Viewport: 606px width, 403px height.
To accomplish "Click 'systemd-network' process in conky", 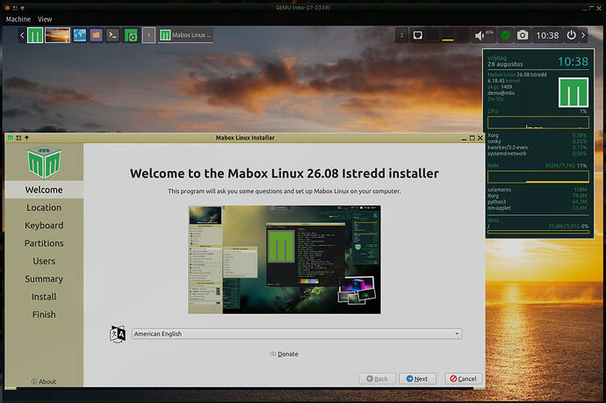I will tap(507, 154).
